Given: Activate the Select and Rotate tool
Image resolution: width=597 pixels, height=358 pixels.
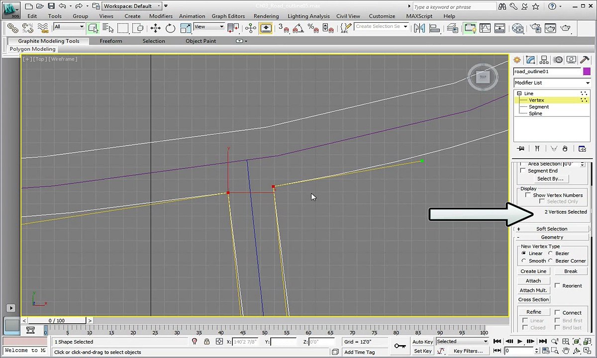Looking at the screenshot, I should [x=170, y=28].
